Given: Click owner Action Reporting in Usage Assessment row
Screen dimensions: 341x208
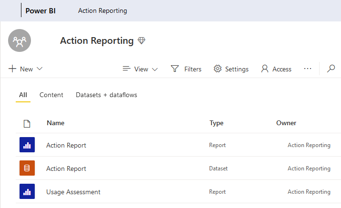Looking at the screenshot, I should tap(309, 192).
